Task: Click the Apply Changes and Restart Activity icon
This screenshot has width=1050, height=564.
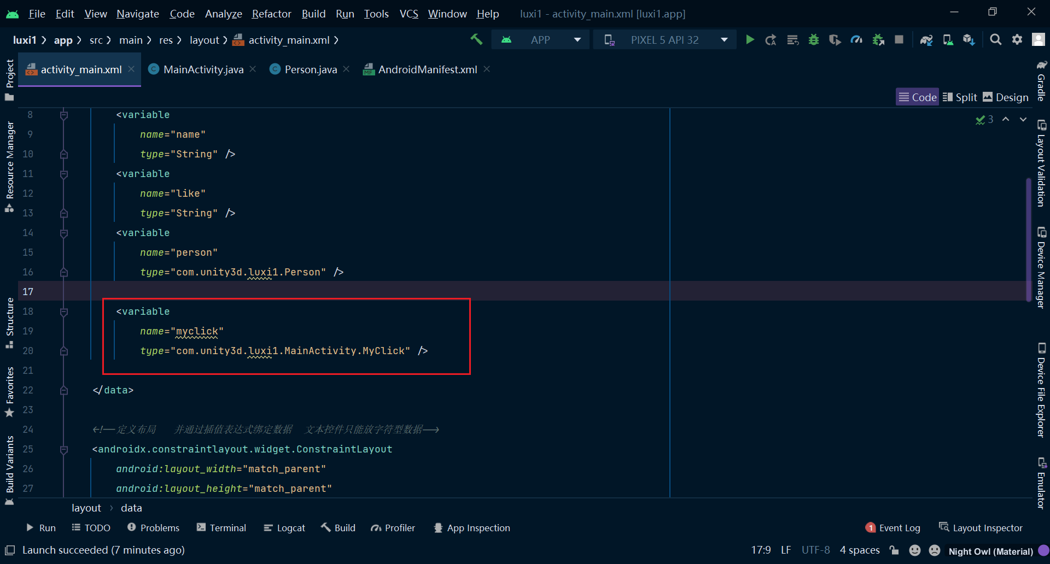Action: click(x=771, y=39)
